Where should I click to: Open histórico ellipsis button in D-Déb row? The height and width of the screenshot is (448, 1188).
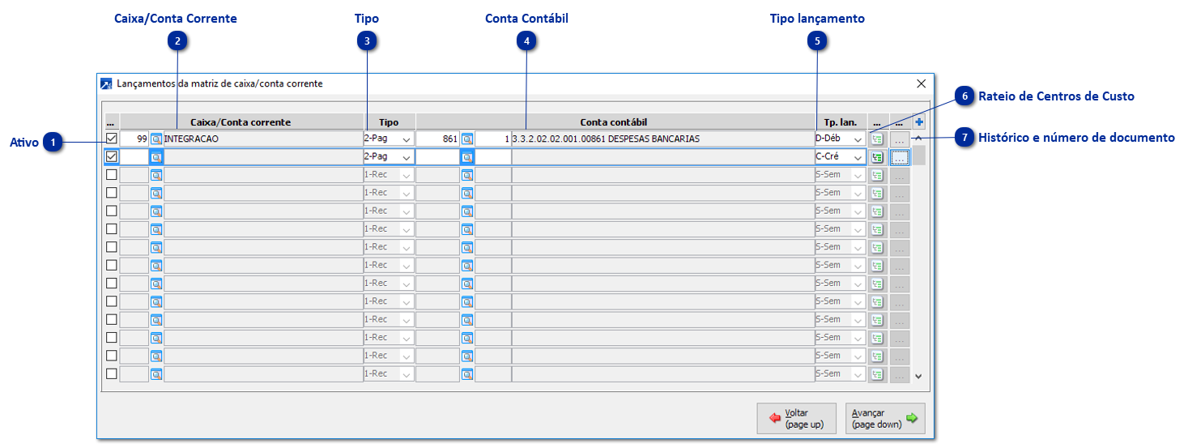[x=900, y=139]
